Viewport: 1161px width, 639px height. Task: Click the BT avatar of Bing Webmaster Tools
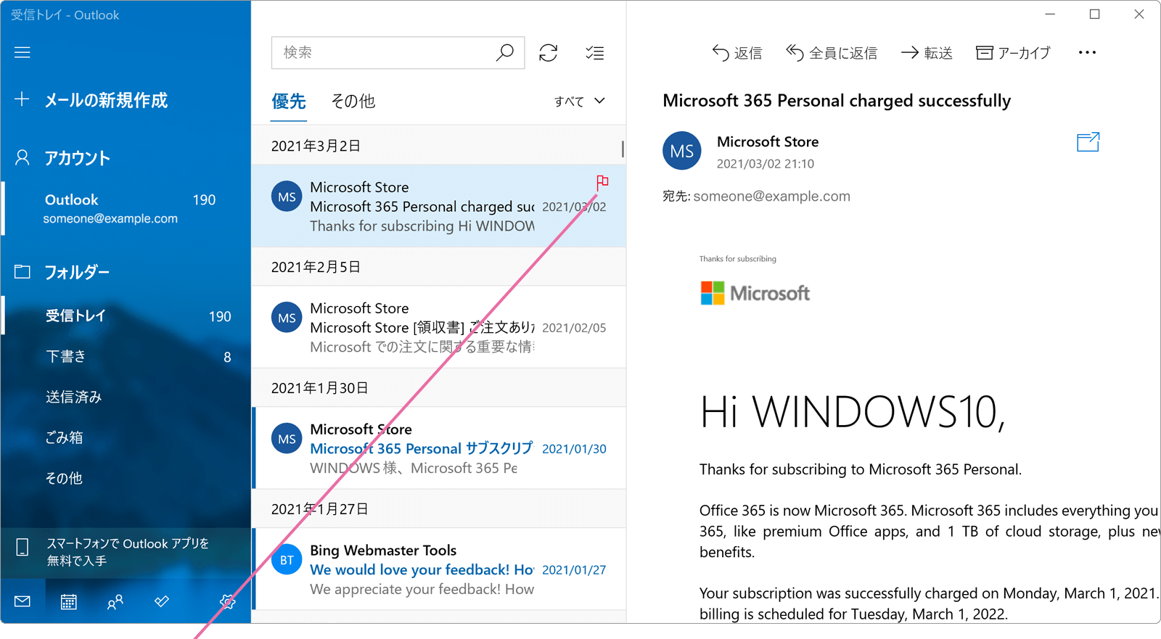[x=287, y=559]
